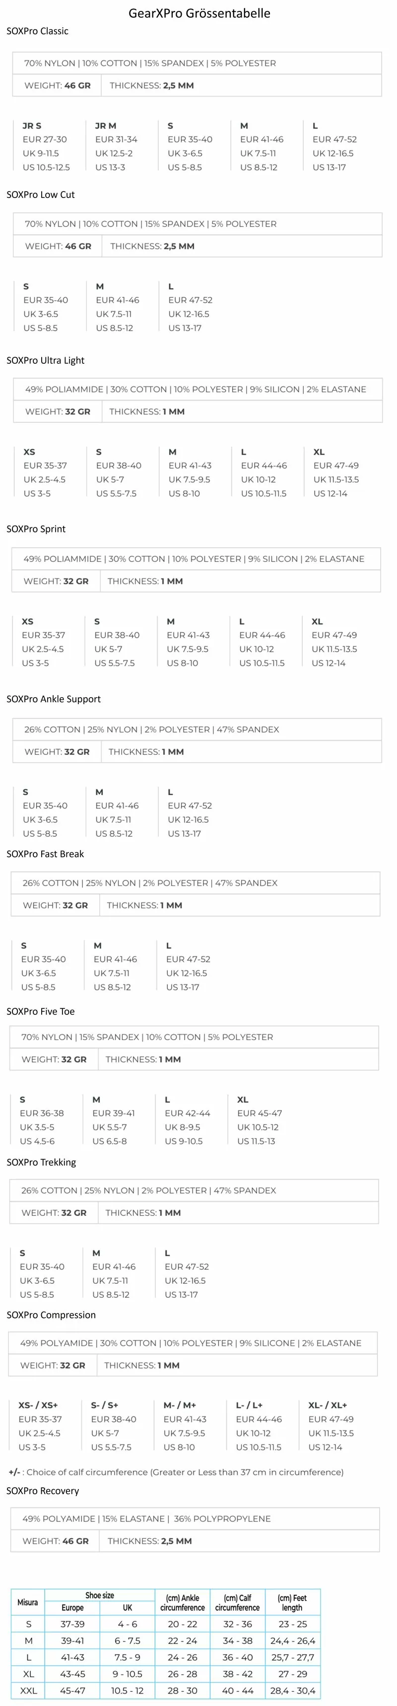Click the GearXPro Grössentabelle title
Screen dimensions: 397x1706
[x=199, y=13]
